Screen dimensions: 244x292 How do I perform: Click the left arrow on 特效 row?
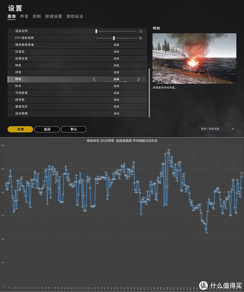pos(94,79)
